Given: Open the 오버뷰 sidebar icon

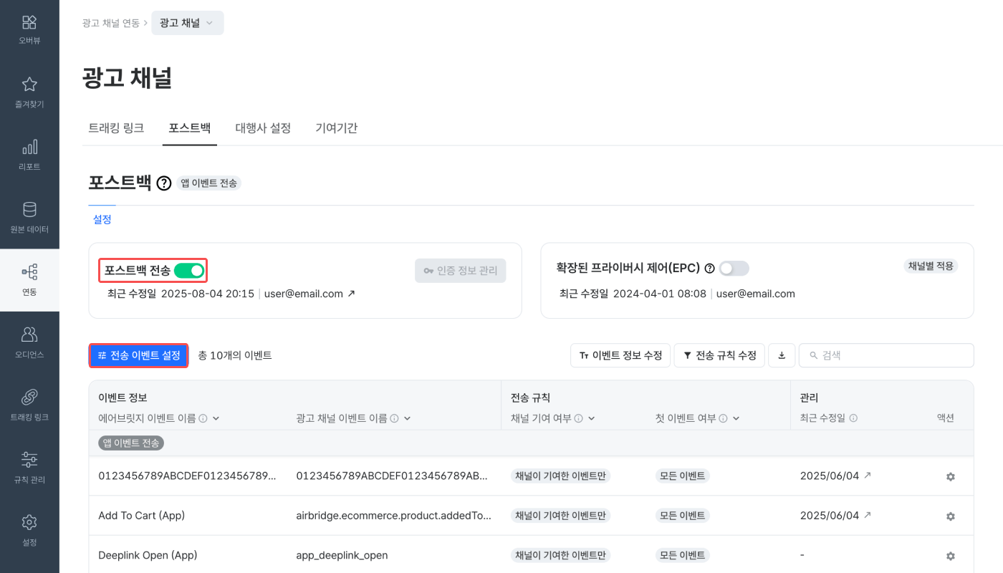Looking at the screenshot, I should click(x=29, y=22).
